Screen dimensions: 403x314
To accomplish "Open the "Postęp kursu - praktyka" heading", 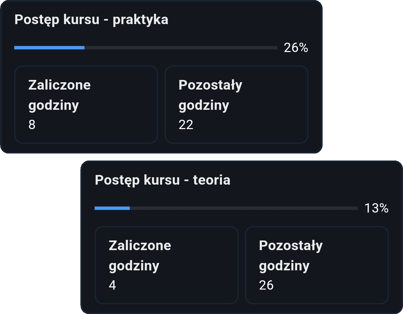I will [91, 20].
